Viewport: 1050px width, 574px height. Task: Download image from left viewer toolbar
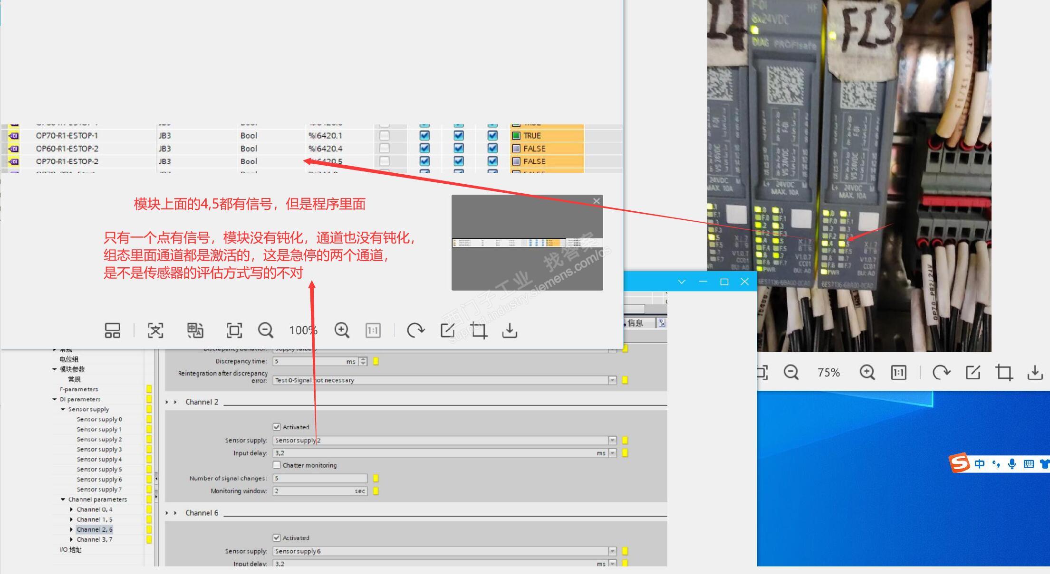point(510,330)
